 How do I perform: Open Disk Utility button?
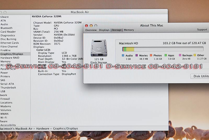200,76
